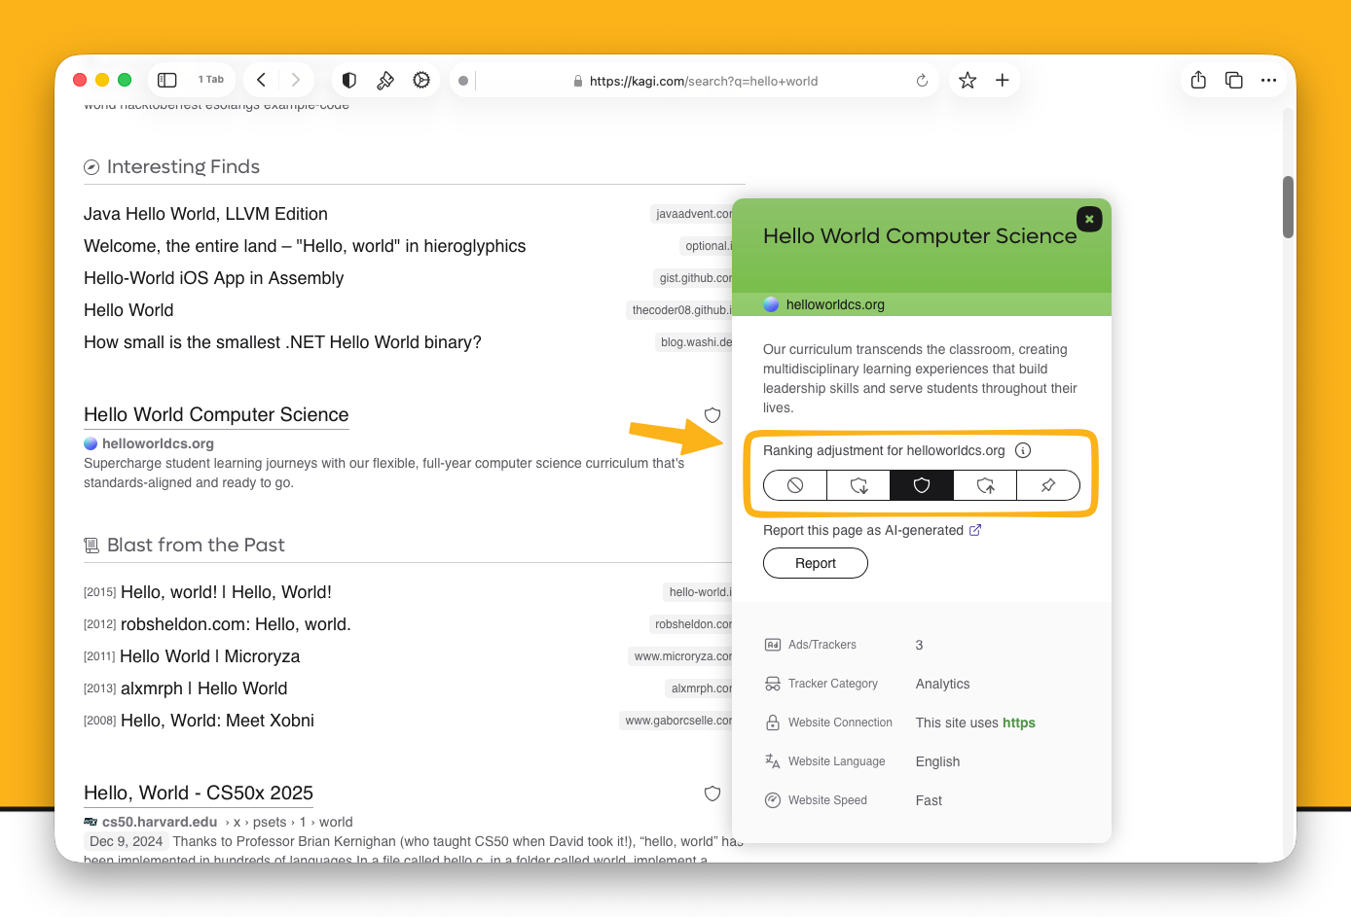Bookmark page with the star icon
Screen dimensions: 1351x917
click(968, 81)
